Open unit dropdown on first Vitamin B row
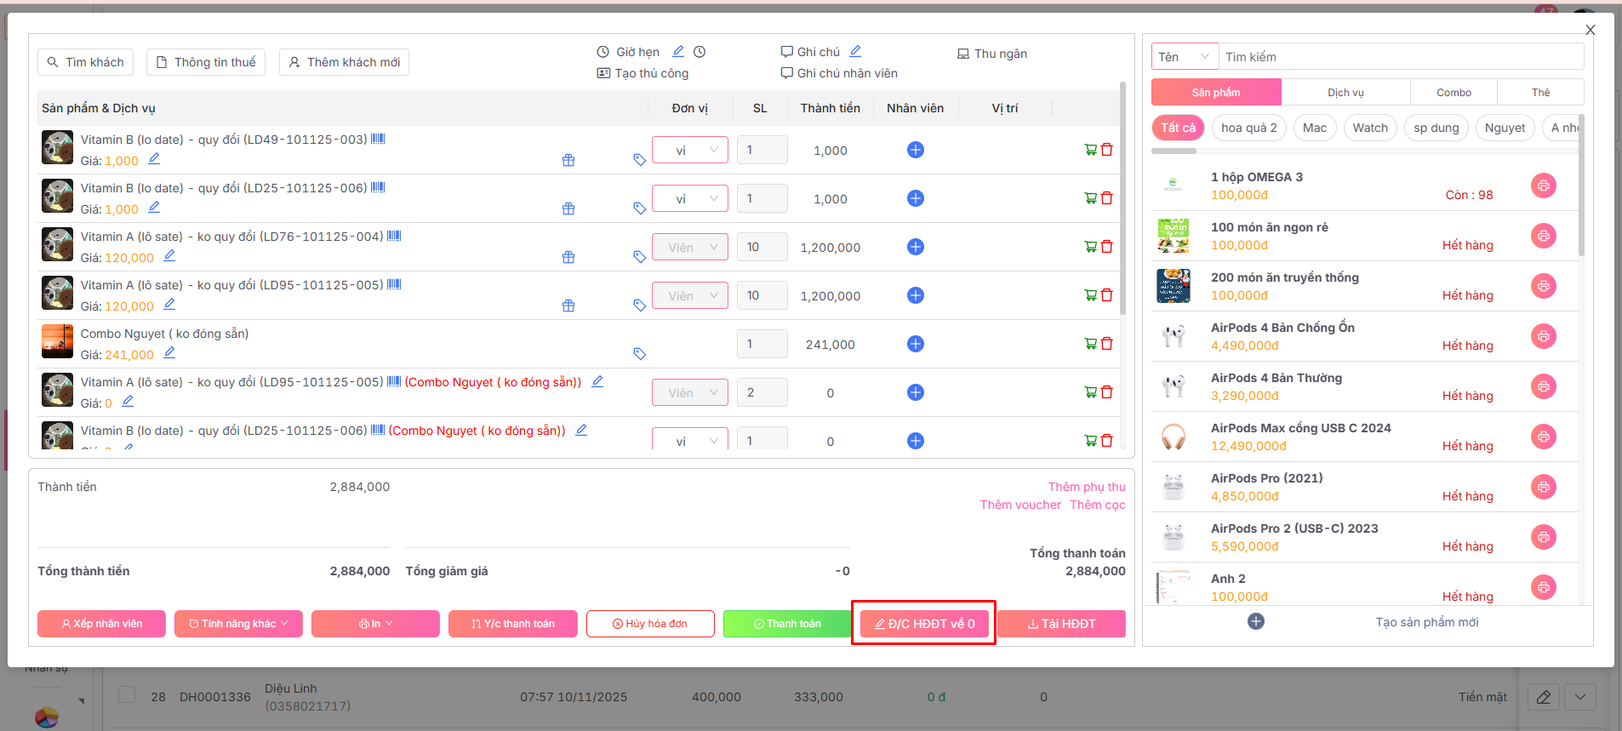 [690, 151]
